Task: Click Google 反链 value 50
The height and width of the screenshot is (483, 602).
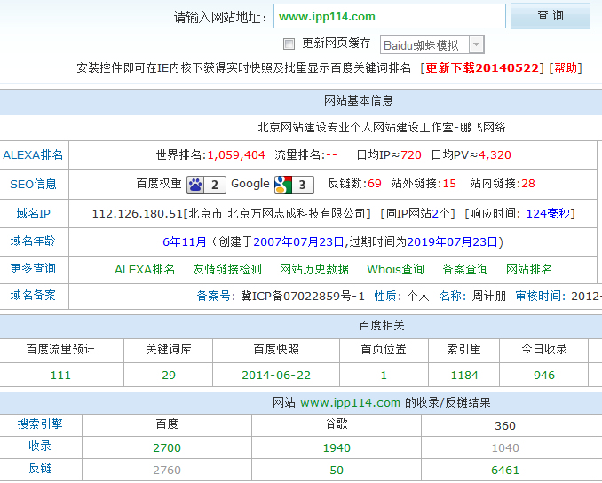Action: coord(337,471)
